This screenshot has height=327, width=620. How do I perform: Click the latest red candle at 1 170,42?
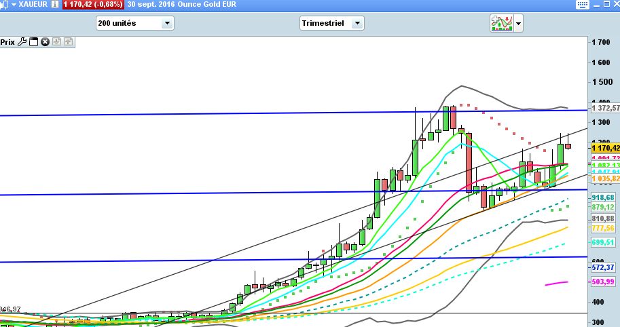coord(568,146)
